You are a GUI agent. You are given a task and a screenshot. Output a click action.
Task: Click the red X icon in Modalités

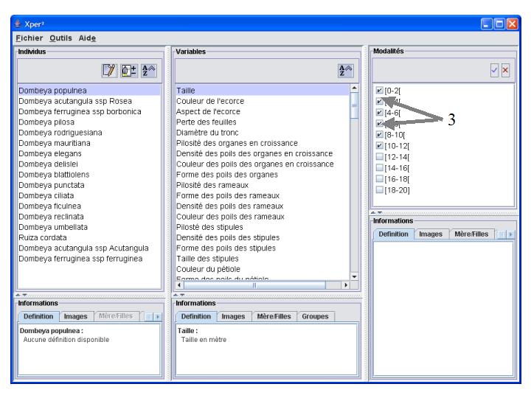coord(505,69)
